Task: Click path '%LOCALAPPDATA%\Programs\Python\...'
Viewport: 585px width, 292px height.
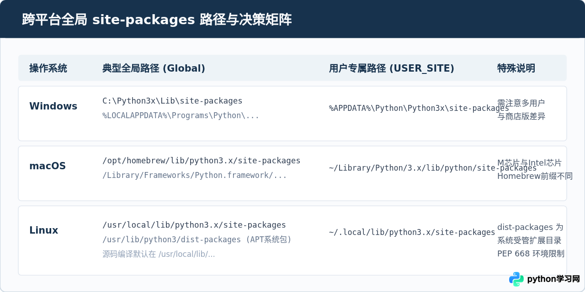Action: pyautogui.click(x=181, y=115)
